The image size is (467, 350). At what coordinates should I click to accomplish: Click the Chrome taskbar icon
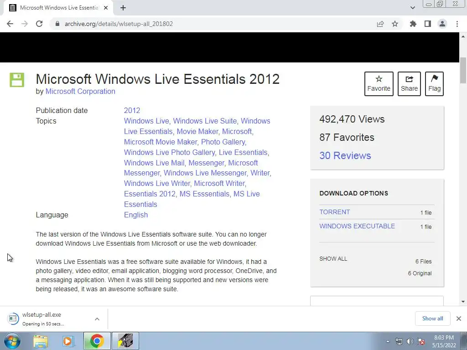97,341
